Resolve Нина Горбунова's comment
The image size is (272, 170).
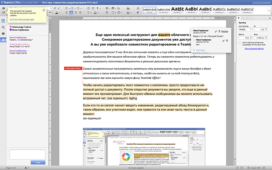point(225,32)
